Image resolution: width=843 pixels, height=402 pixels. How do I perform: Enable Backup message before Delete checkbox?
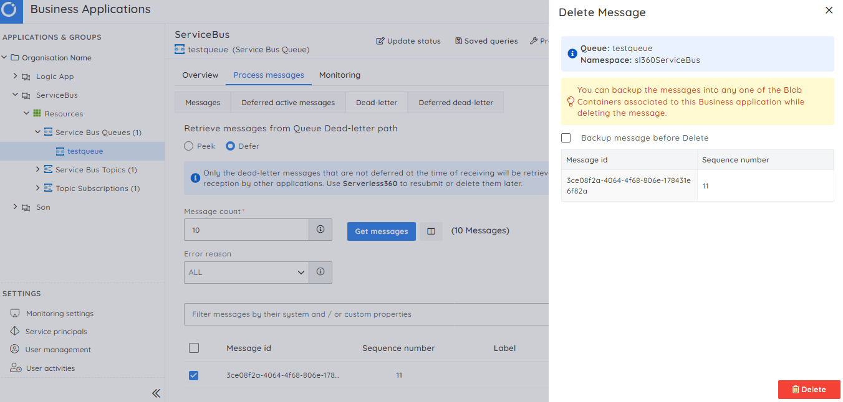tap(566, 138)
